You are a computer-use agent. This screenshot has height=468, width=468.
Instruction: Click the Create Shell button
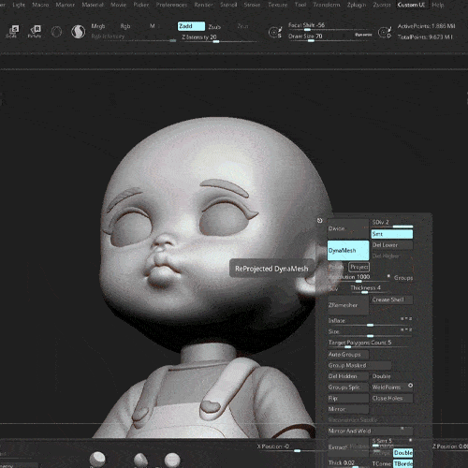tap(392, 300)
